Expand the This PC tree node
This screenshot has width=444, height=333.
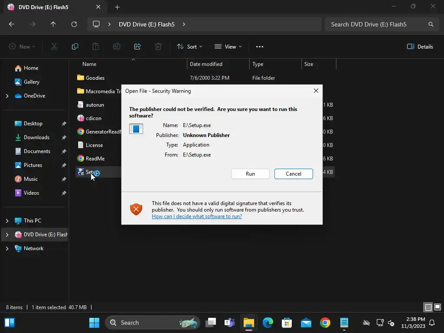click(x=7, y=221)
